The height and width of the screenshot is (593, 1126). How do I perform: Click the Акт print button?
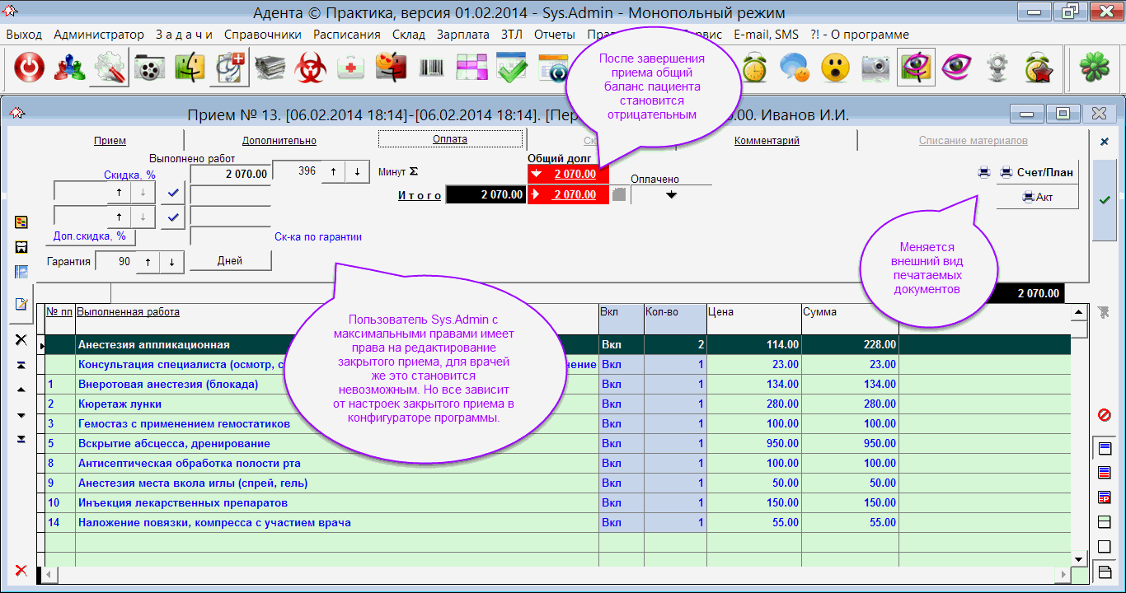coord(1037,197)
